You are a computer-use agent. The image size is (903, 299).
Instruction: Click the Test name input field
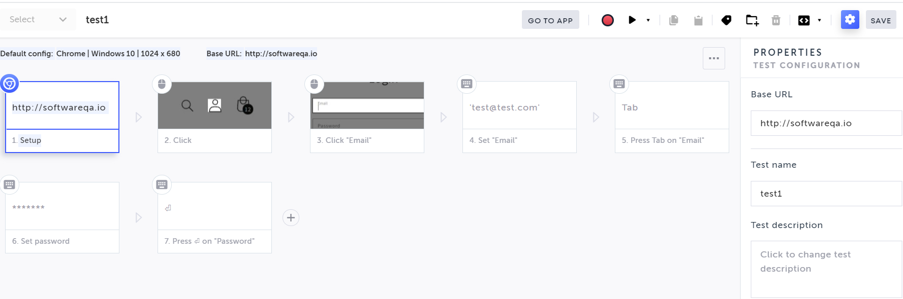coord(826,194)
